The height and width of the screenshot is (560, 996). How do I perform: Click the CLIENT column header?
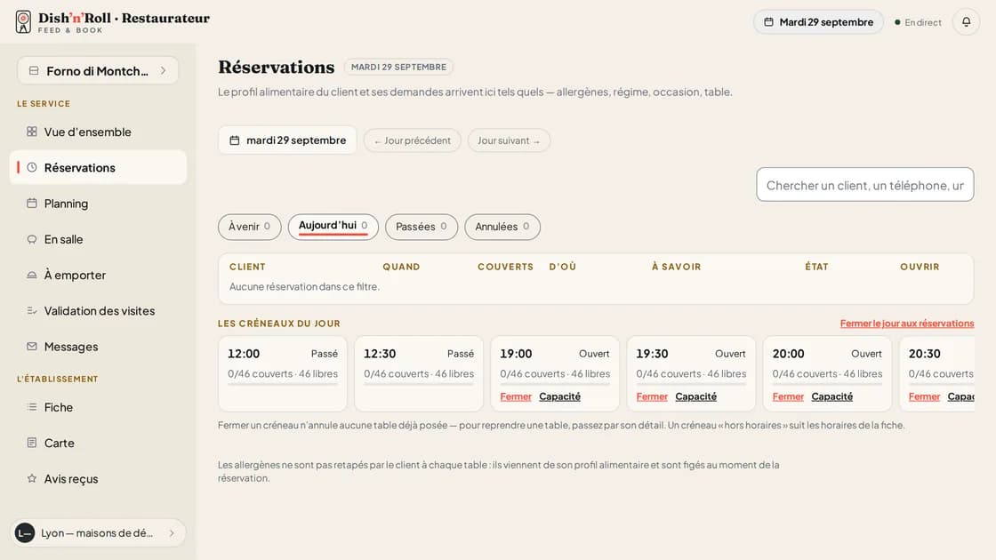247,267
